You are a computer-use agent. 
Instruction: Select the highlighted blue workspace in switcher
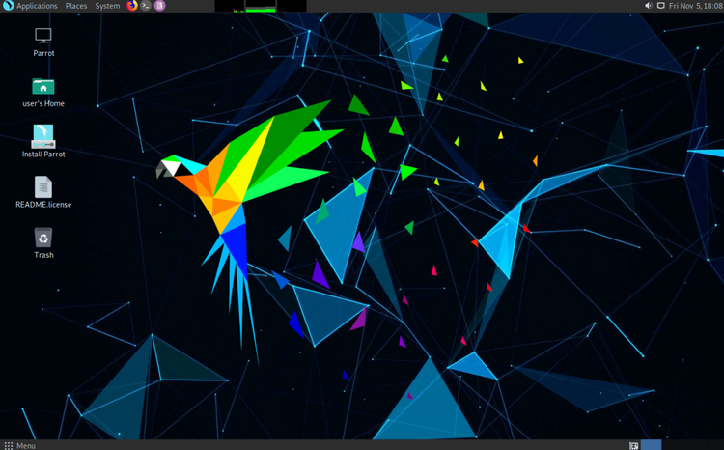coord(651,445)
